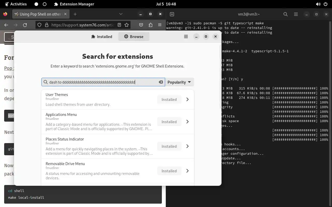
Task: Select the Using Pop Shell tab
Action: pyautogui.click(x=40, y=14)
